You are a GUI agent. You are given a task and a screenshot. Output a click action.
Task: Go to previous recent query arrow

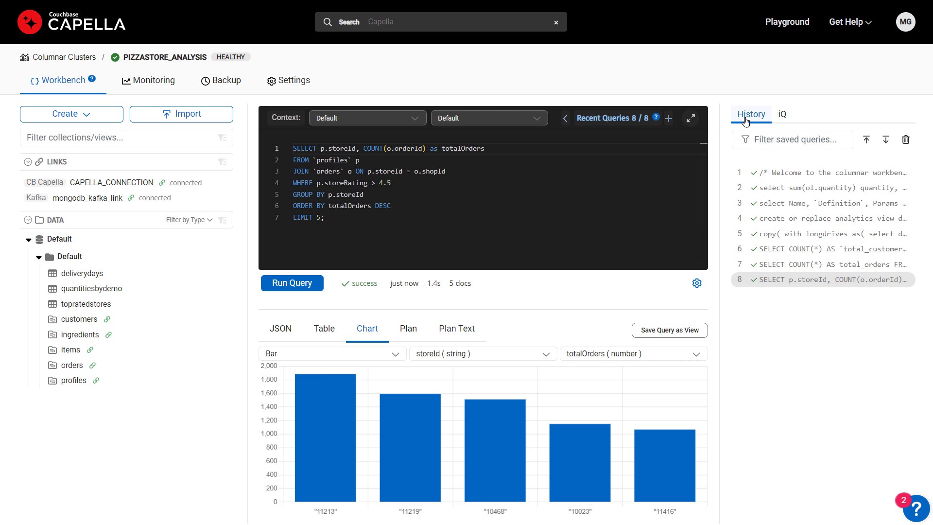click(x=565, y=119)
